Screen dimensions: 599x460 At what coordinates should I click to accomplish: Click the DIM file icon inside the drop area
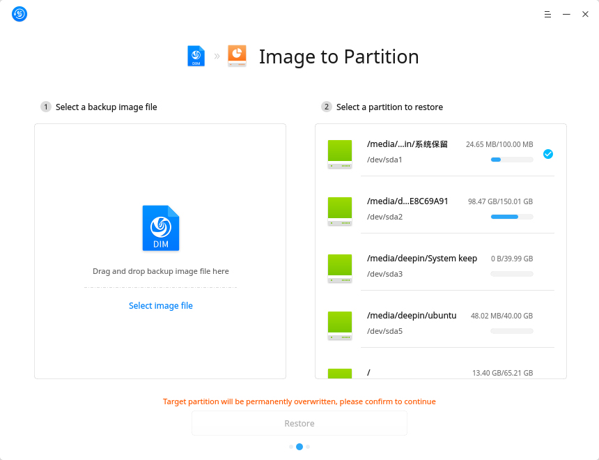160,227
